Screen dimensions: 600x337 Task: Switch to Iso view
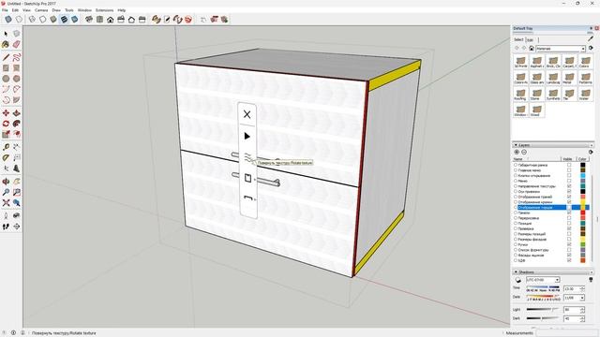pyautogui.click(x=89, y=19)
